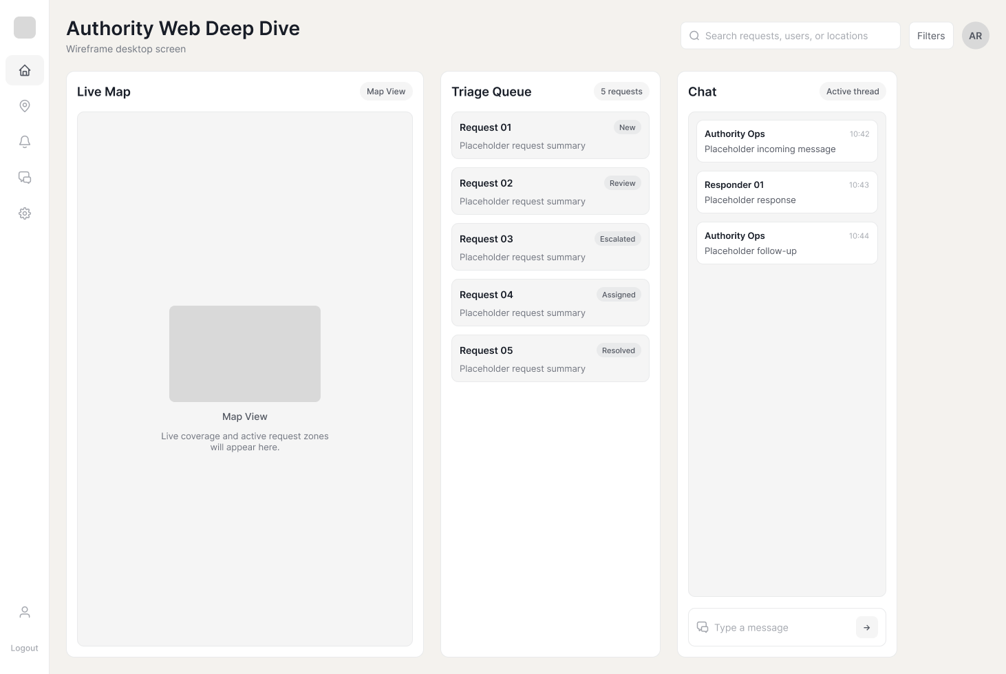1006x674 pixels.
Task: Focus the Type a message field
Action: 787,627
